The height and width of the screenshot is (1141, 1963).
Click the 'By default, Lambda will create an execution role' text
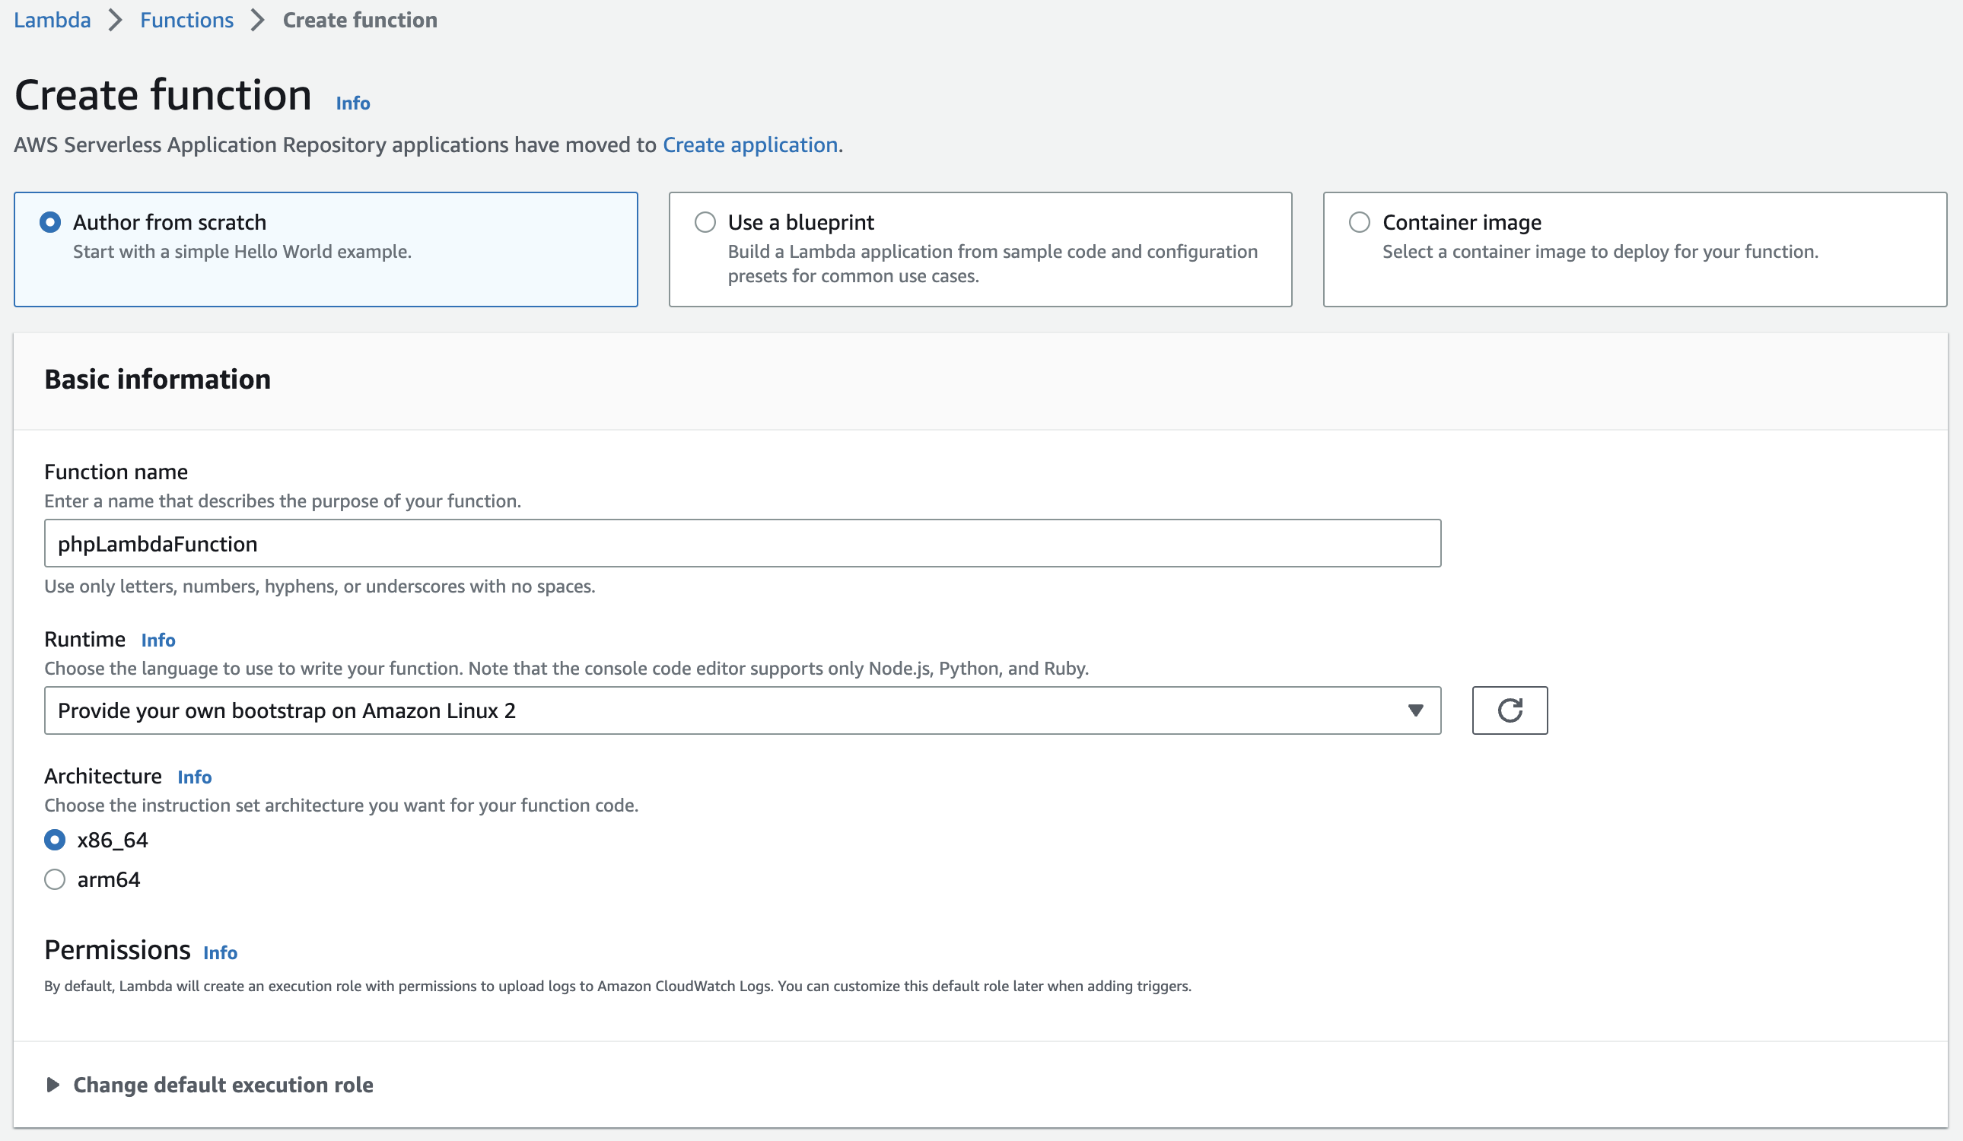point(618,985)
